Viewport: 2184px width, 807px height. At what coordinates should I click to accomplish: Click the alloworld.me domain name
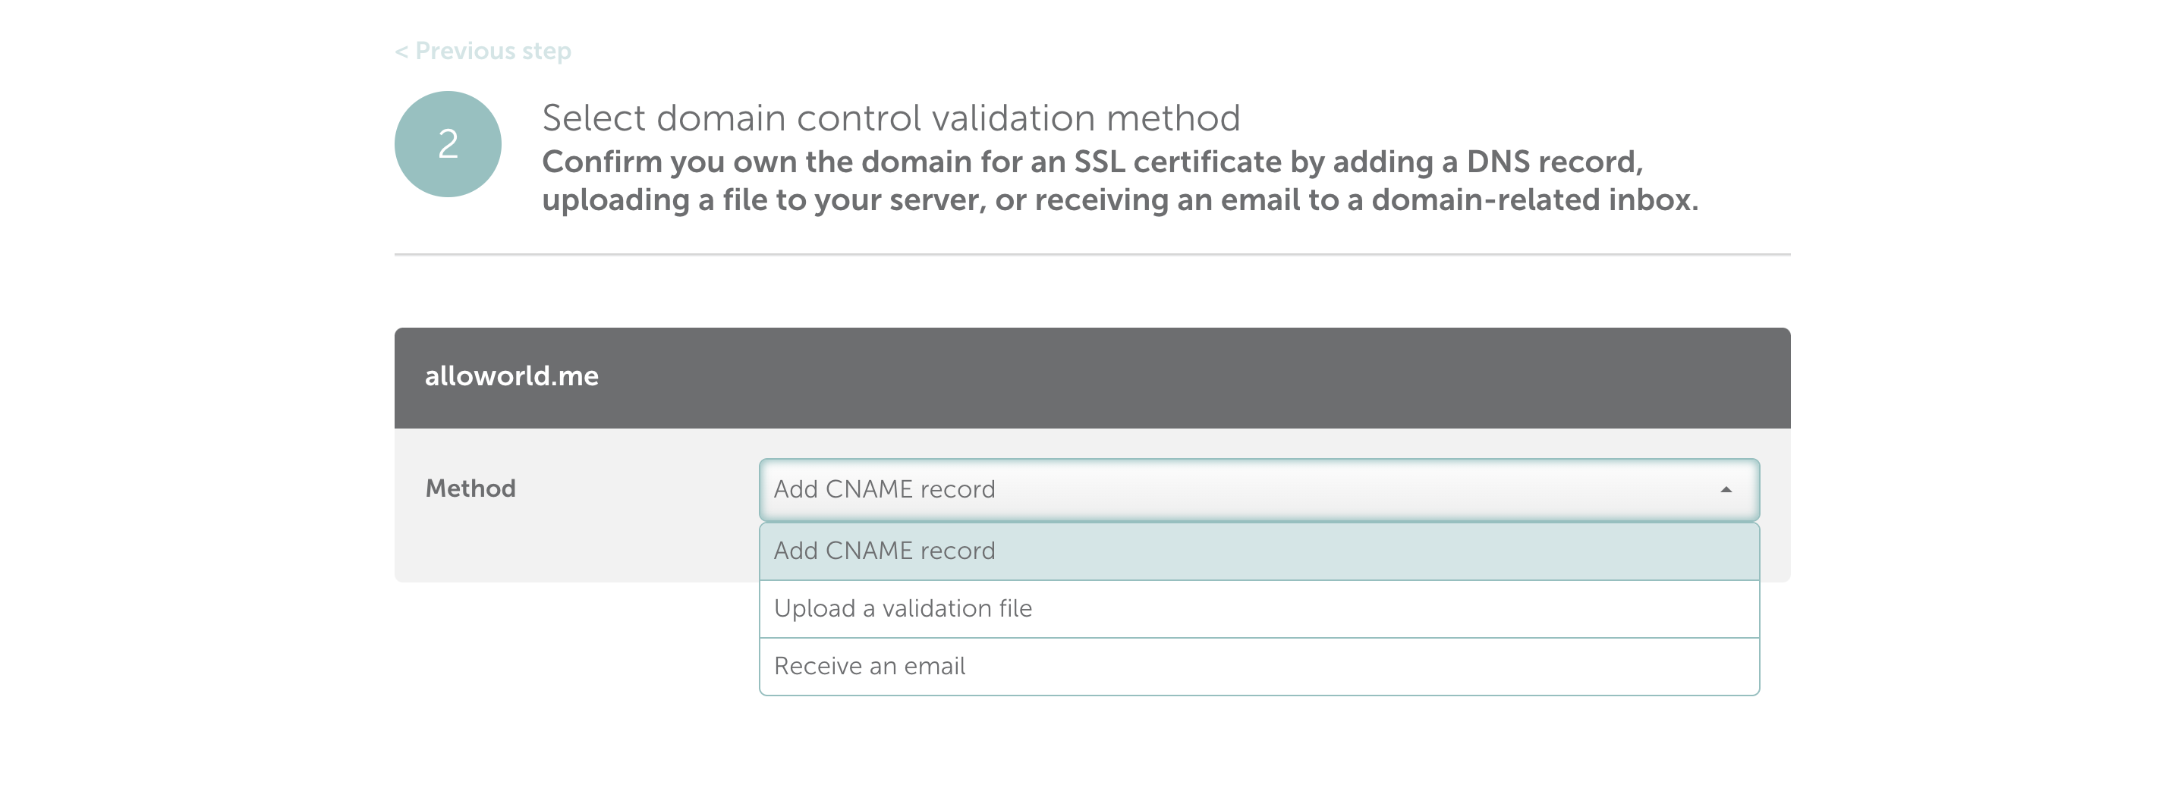(511, 376)
